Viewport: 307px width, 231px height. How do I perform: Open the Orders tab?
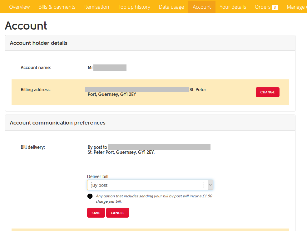(263, 7)
